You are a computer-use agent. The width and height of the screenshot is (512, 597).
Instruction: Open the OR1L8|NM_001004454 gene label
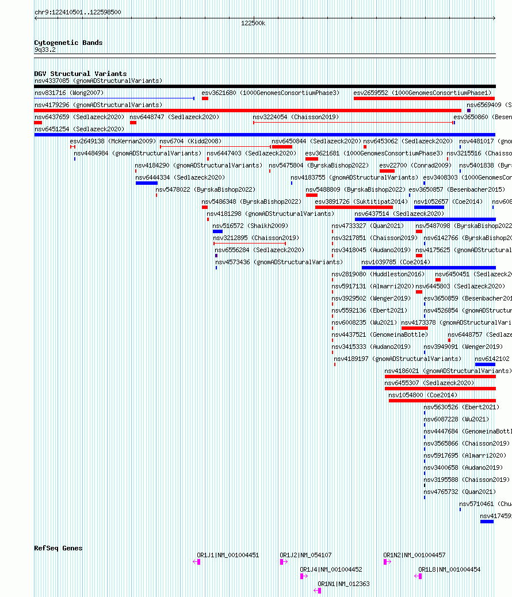click(x=449, y=569)
